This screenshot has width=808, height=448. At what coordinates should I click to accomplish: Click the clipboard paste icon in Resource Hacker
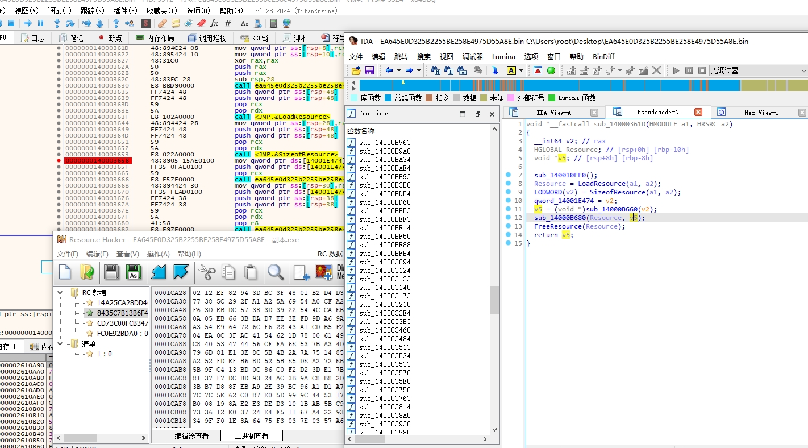point(251,272)
